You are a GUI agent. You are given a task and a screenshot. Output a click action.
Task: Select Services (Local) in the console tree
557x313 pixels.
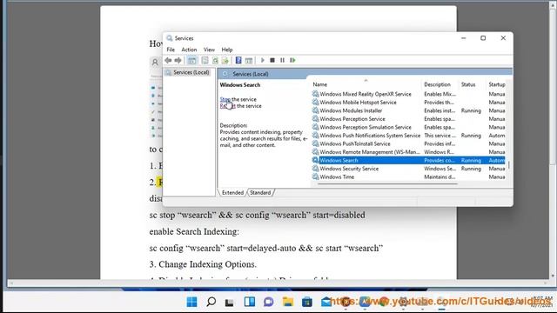[x=191, y=72]
